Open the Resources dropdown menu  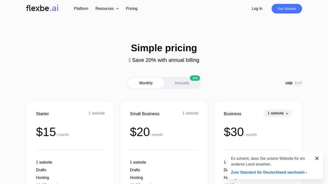tap(105, 8)
